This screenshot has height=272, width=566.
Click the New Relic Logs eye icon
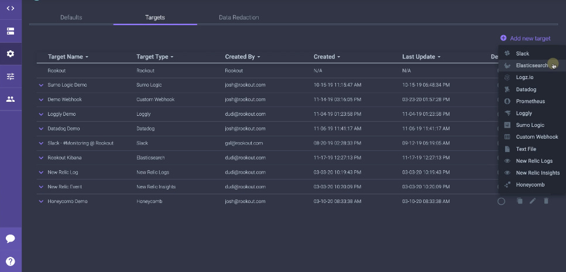pos(507,161)
